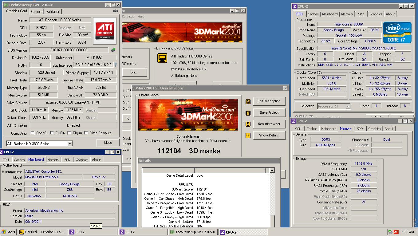Click the icon beside Edit Description
Image resolution: width=418 pixels, height=236 pixels.
248,102
